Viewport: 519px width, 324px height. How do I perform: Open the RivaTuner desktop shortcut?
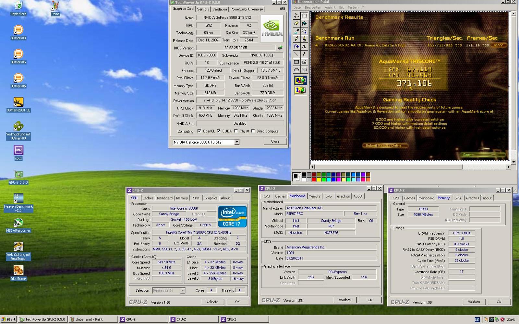click(18, 273)
